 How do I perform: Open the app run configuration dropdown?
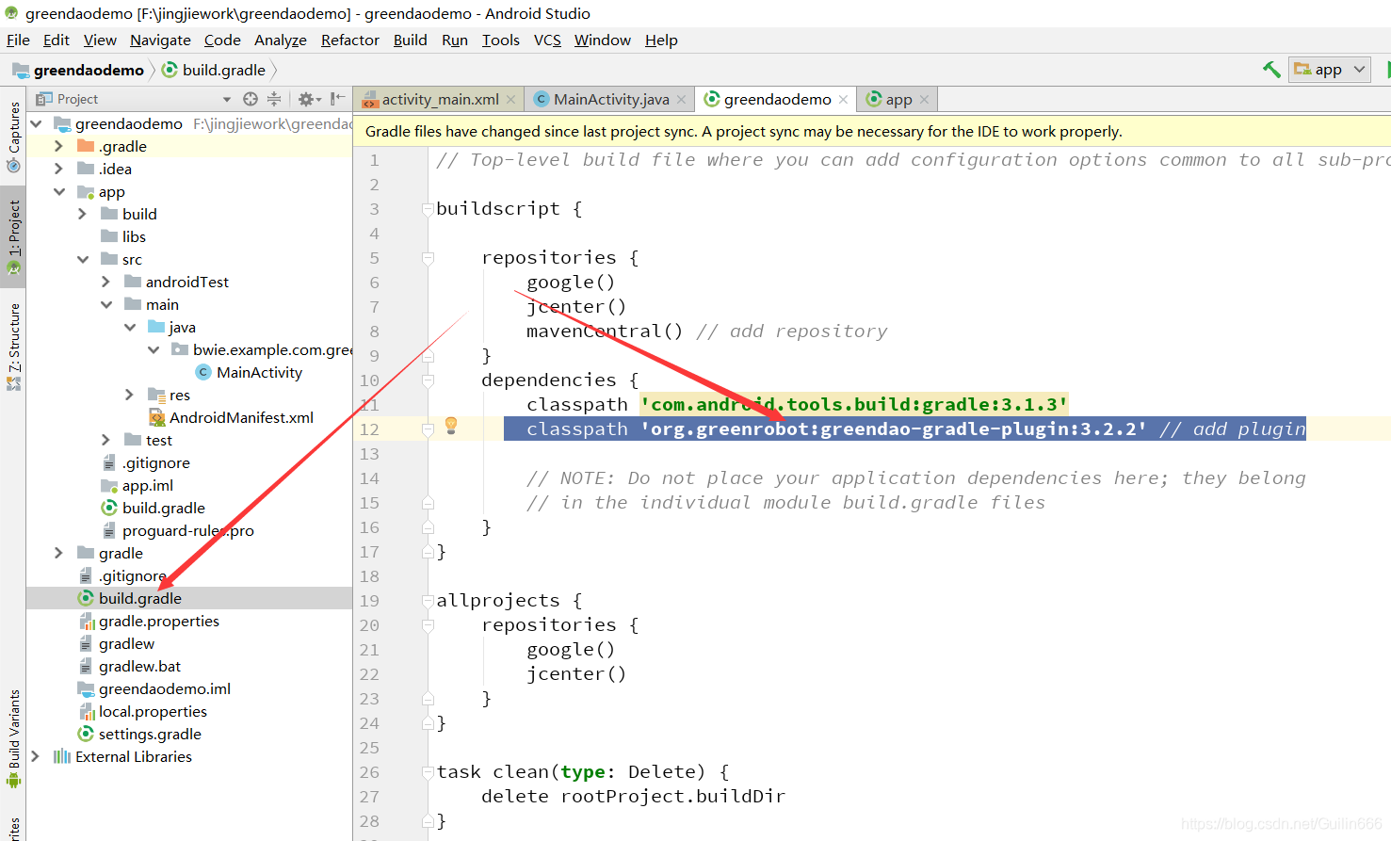[1330, 69]
